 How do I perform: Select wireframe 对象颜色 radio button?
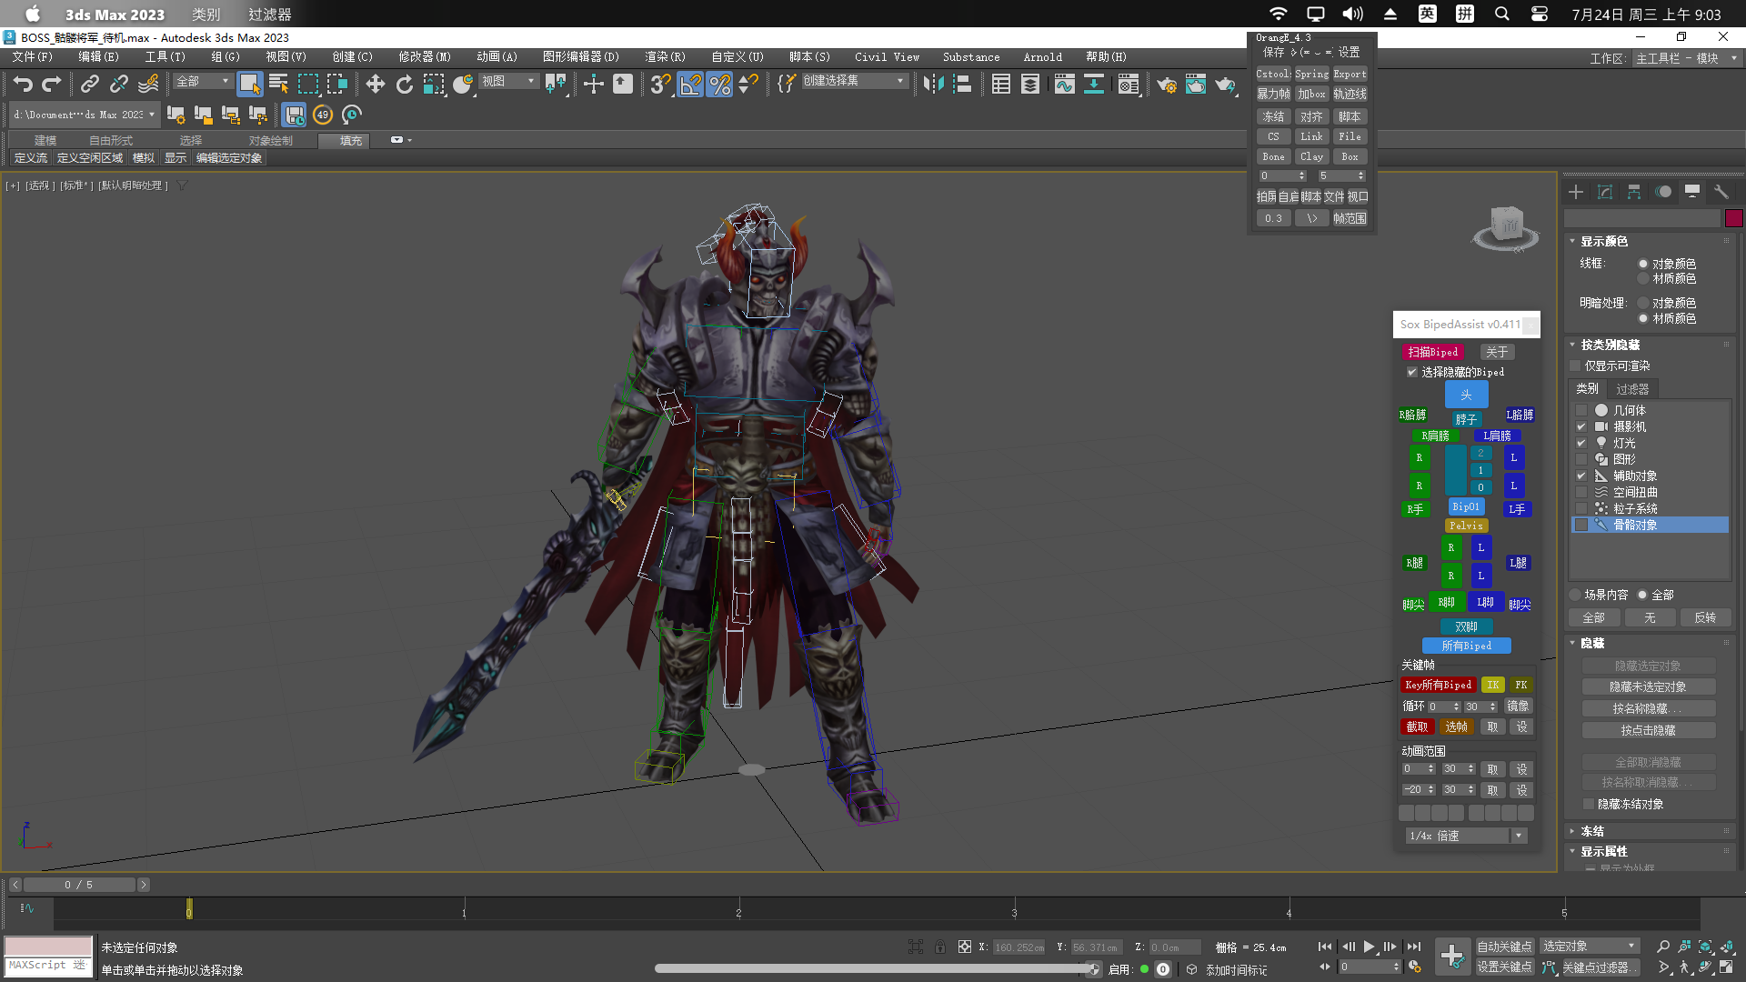pos(1643,264)
